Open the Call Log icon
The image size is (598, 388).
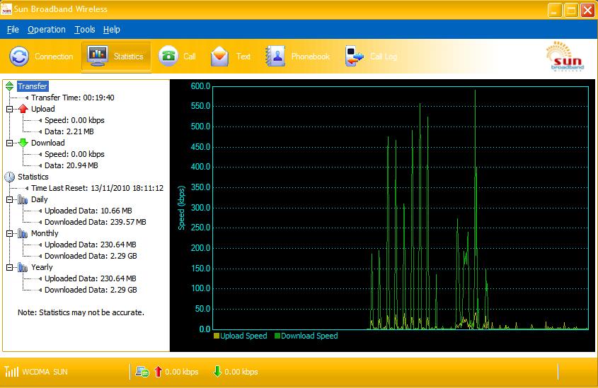pos(355,56)
